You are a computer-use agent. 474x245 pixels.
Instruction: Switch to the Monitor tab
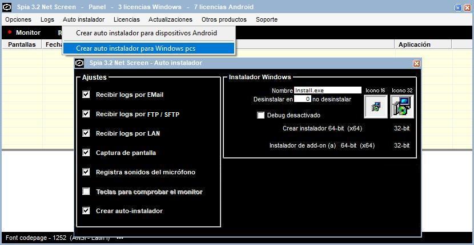coord(28,32)
